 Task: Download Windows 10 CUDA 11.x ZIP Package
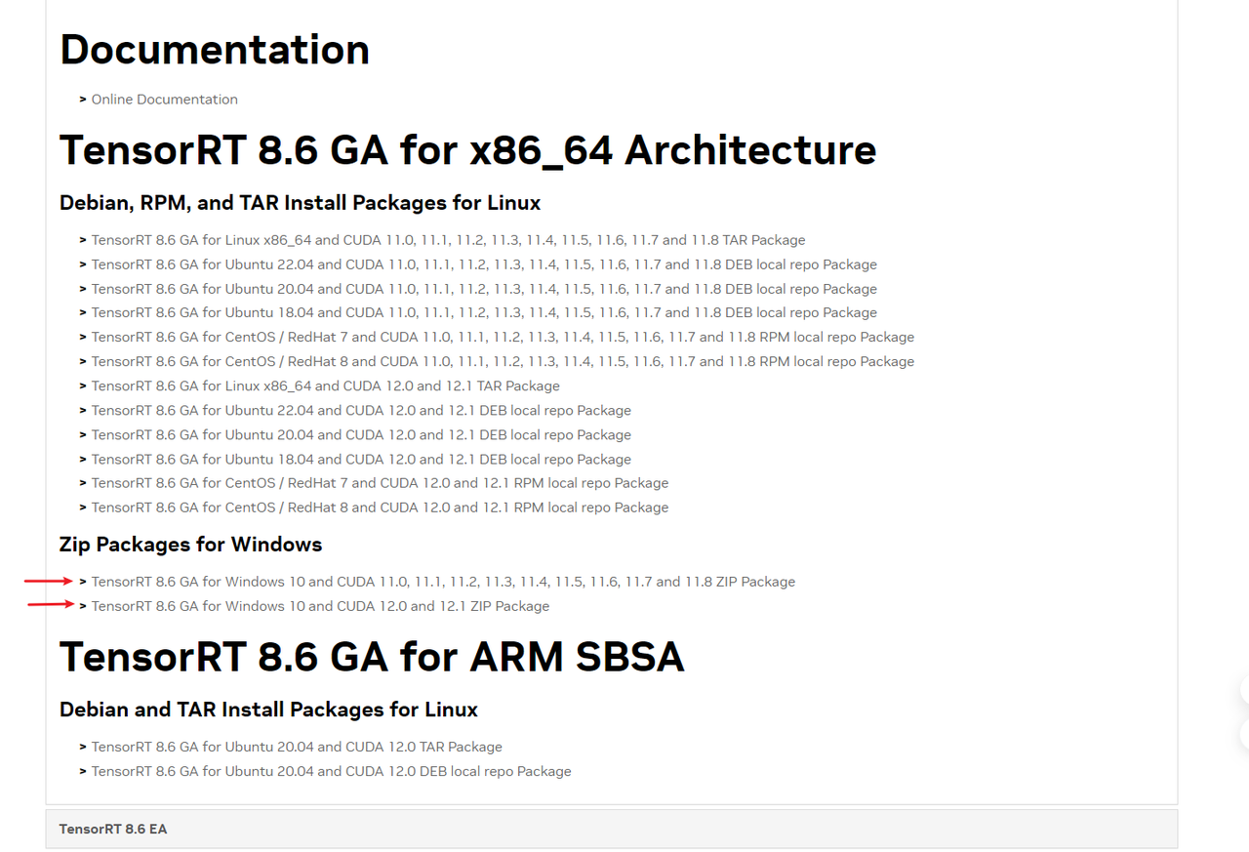443,582
